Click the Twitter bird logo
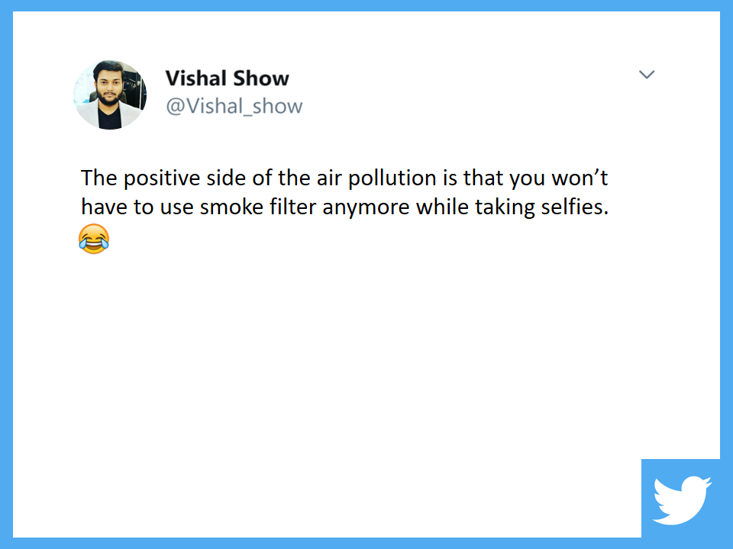Viewport: 733px width, 549px height. pyautogui.click(x=682, y=500)
